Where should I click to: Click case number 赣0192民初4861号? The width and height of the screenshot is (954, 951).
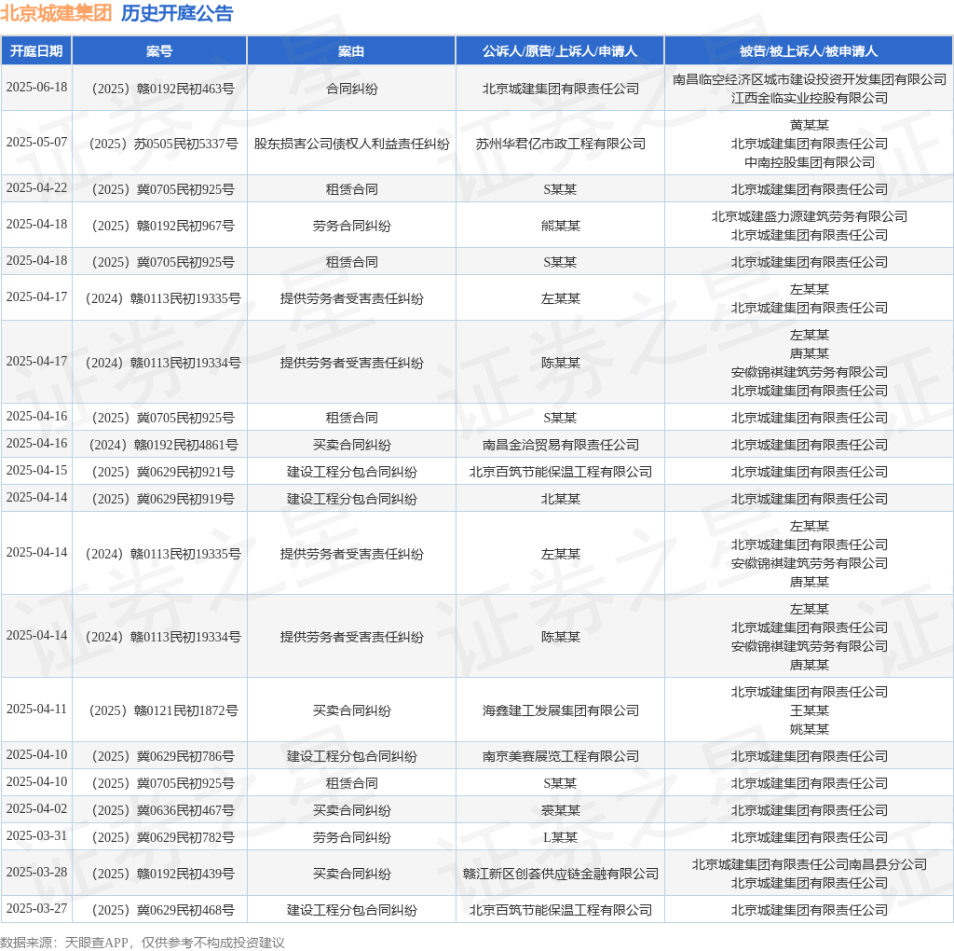tap(159, 445)
